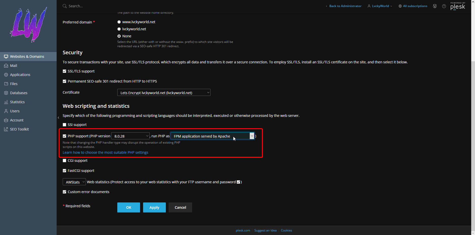Open the AWStats web statistics dropdown

(x=74, y=182)
